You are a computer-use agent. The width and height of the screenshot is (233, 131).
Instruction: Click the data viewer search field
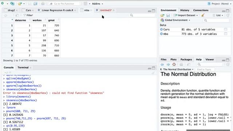pos(142,15)
